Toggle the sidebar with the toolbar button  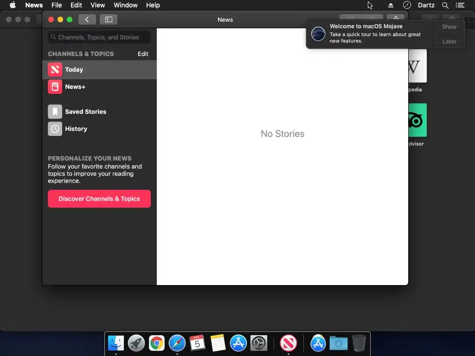(x=109, y=19)
